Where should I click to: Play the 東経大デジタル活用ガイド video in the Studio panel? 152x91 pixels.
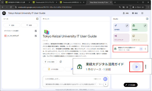tap(141, 49)
